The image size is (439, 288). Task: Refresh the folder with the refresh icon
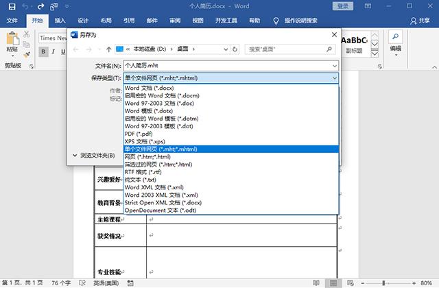(x=235, y=49)
